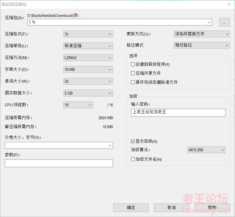
Task: Open the 压缩格式 7z dropdown
Action: tap(88, 34)
